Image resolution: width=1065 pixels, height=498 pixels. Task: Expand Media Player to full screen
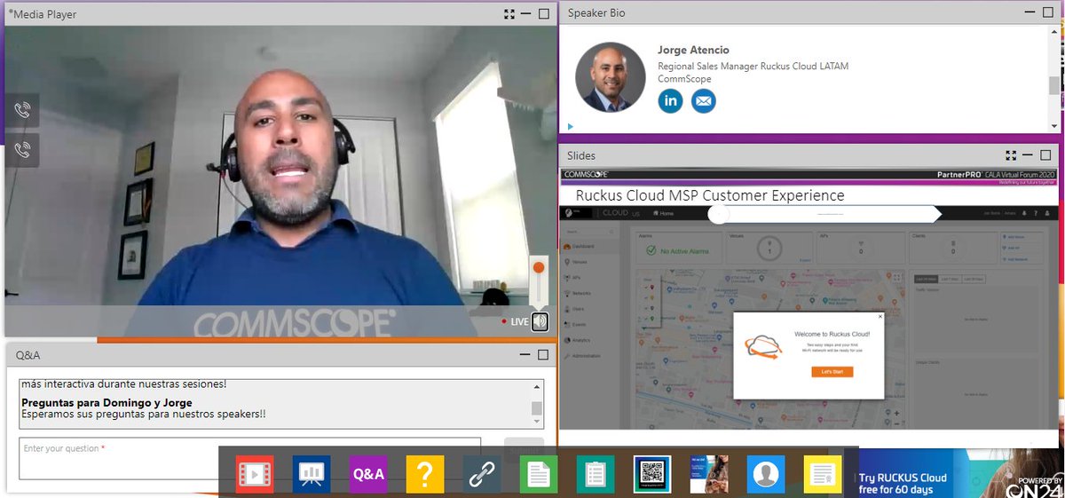coord(509,14)
